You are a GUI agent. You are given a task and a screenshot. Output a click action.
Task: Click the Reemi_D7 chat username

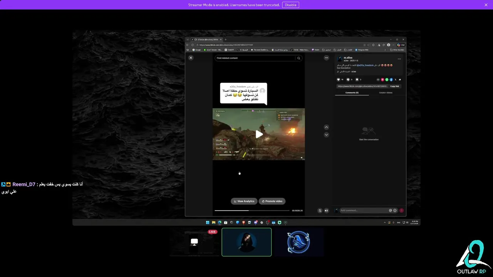[24, 185]
